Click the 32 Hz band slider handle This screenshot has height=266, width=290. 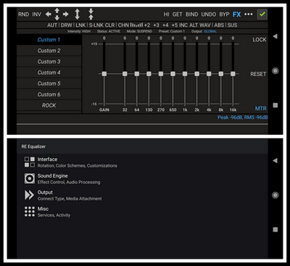[125, 74]
